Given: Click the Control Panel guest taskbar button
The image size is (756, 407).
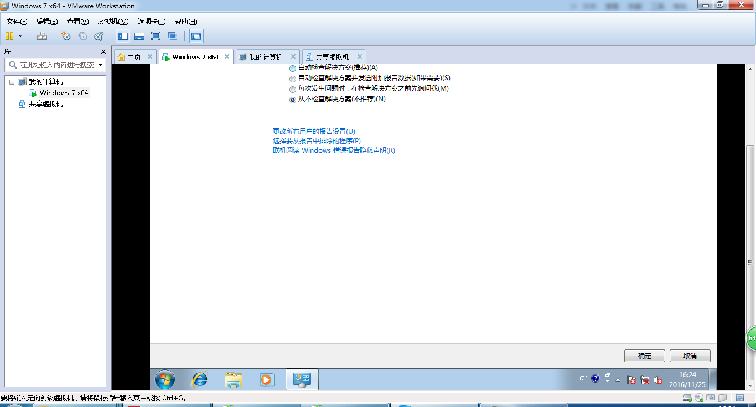Looking at the screenshot, I should pos(302,380).
